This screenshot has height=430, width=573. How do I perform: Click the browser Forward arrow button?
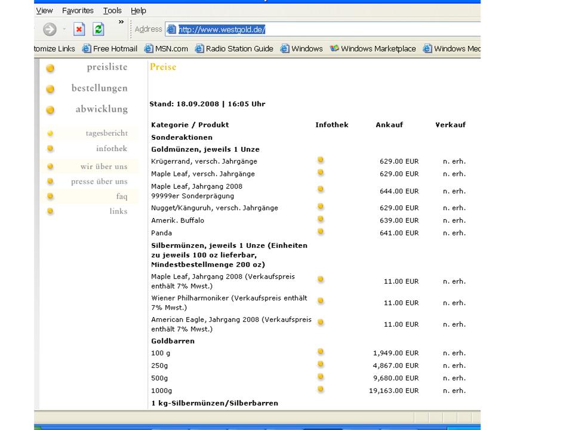coord(50,29)
